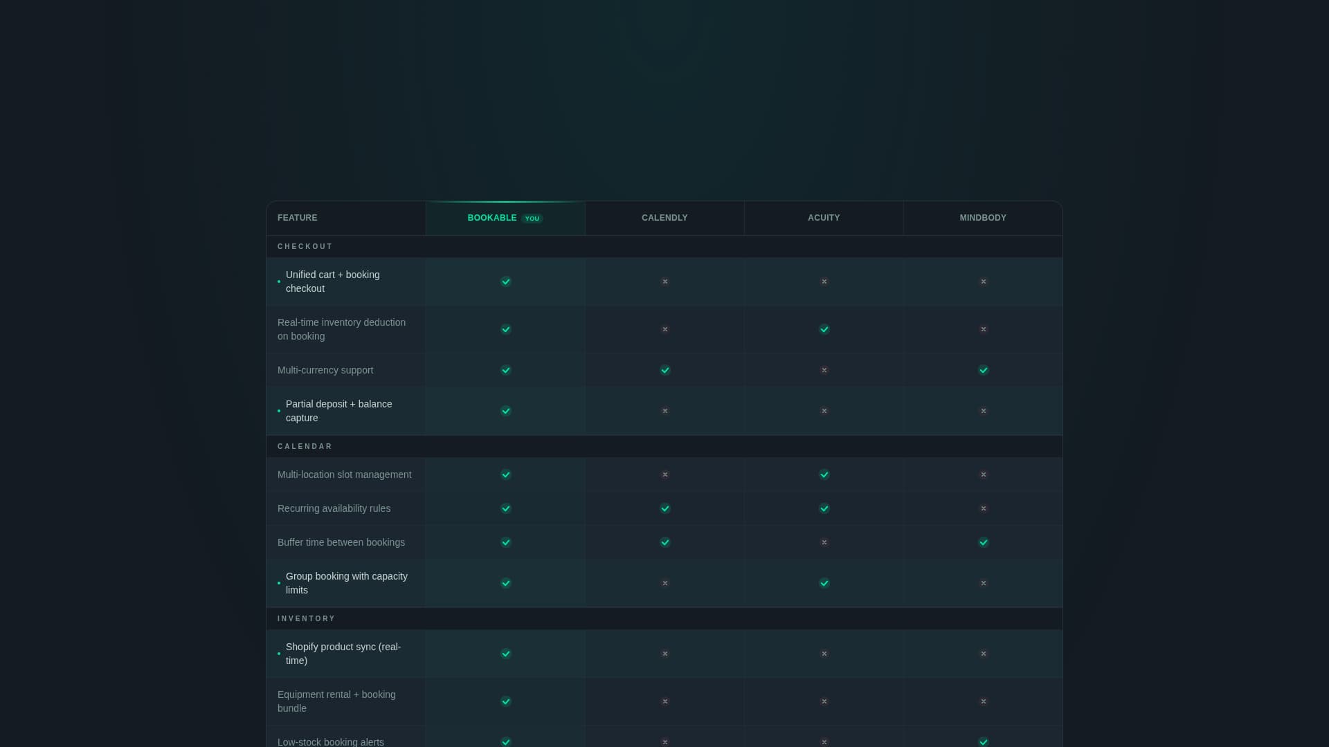Select the Calendly column header
Screen dimensions: 1329x747
click(x=664, y=218)
